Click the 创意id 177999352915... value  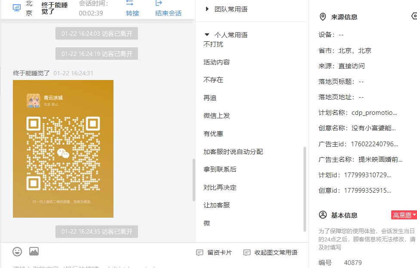coord(368,191)
